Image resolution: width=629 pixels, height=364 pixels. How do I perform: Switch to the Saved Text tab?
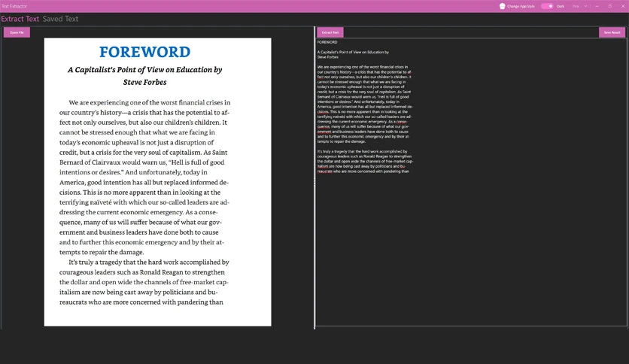click(60, 19)
